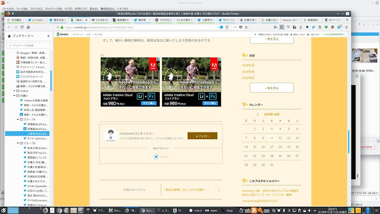Open the 2018年 monthly archive first link

[x=248, y=65]
